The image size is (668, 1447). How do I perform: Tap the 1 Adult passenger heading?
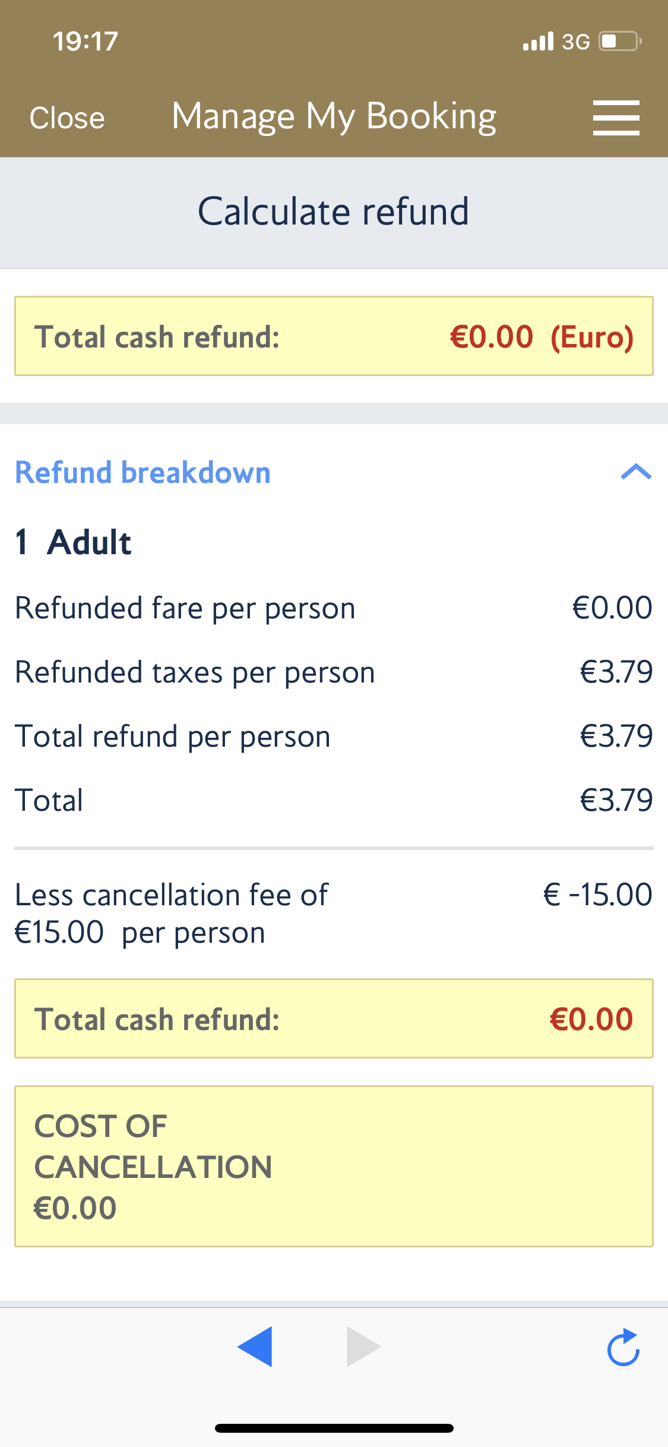click(x=74, y=542)
